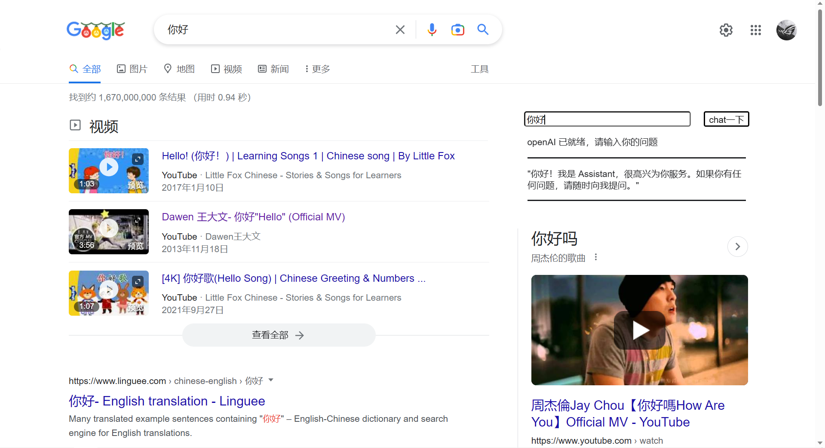Play preview on Little Fox Hello video thumbnail
The height and width of the screenshot is (448, 825).
click(109, 167)
